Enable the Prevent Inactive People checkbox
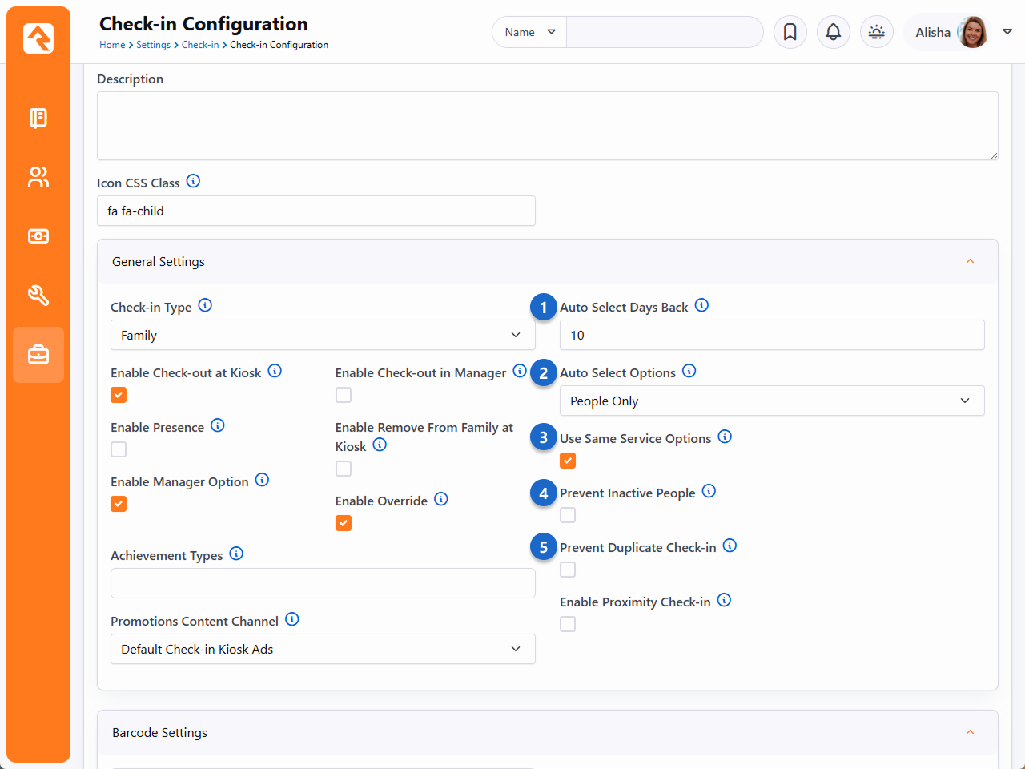The height and width of the screenshot is (769, 1025). pyautogui.click(x=568, y=515)
